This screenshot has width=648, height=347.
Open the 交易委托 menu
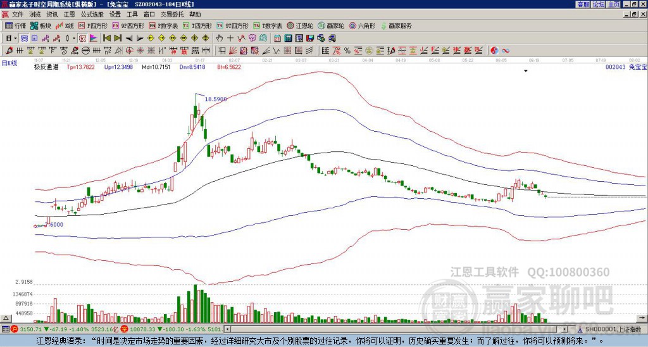click(x=172, y=15)
